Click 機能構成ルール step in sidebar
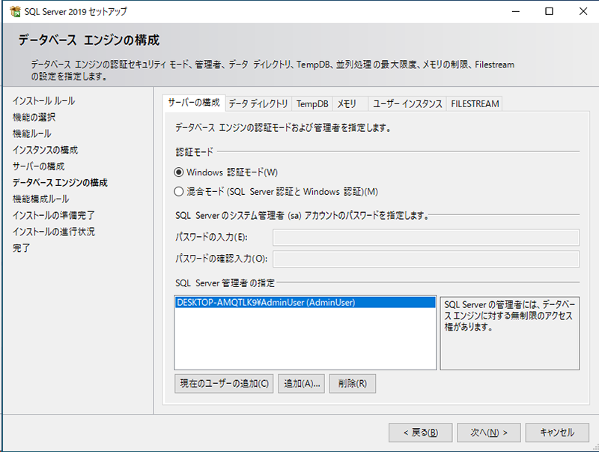Image resolution: width=599 pixels, height=452 pixels. (40, 199)
